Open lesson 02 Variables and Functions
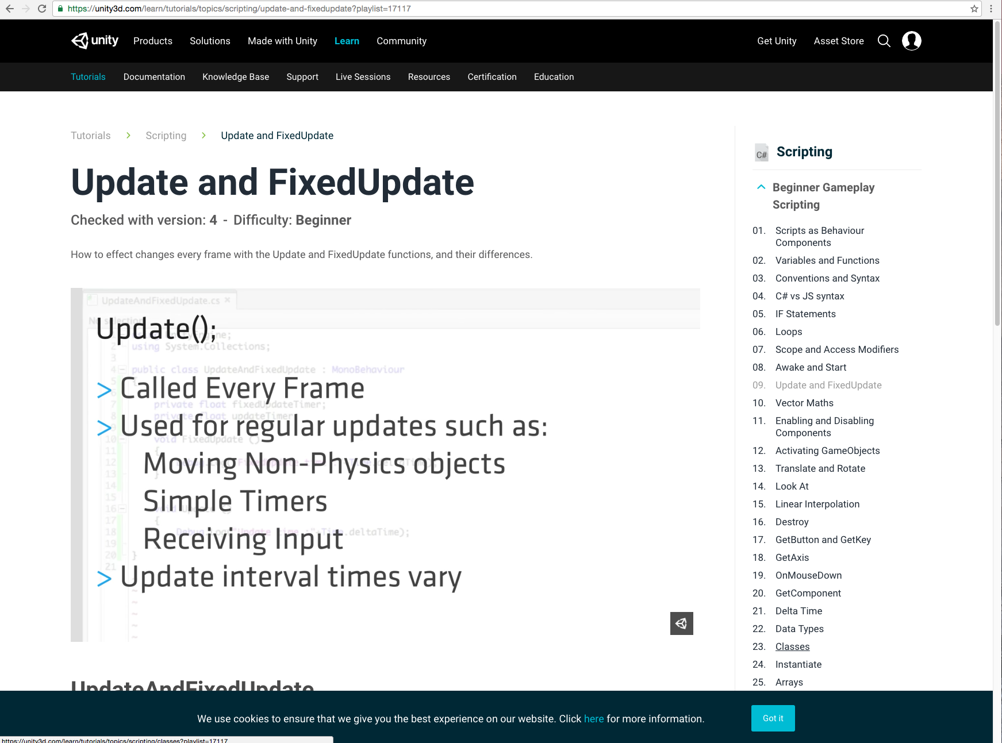The height and width of the screenshot is (743, 1002). point(827,260)
